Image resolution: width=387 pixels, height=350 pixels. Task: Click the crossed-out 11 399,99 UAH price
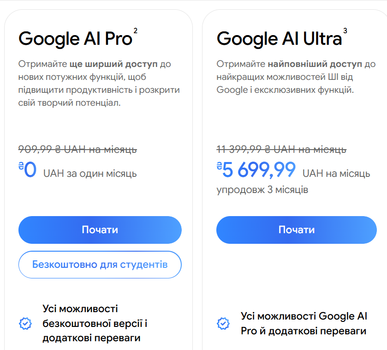[x=281, y=149]
